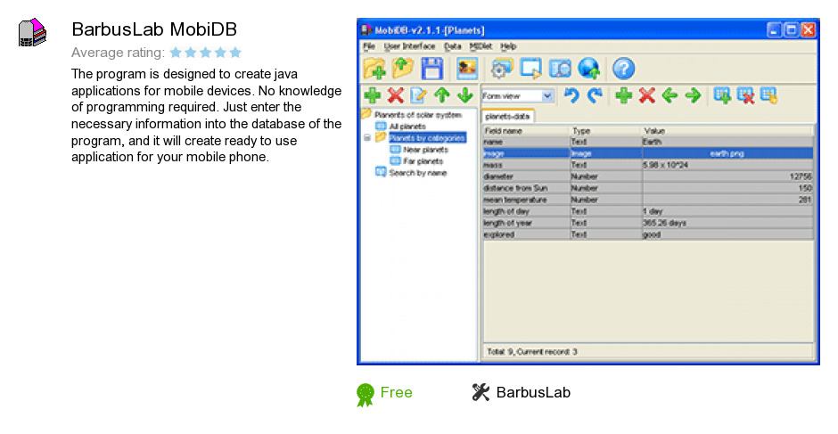Image resolution: width=838 pixels, height=434 pixels.
Task: Click the Type column header
Action: 605,131
